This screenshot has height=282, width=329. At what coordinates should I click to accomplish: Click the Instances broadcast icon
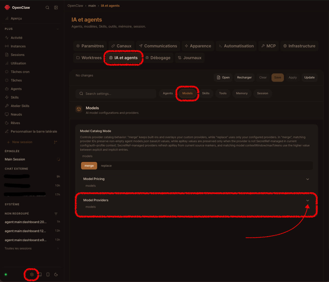pos(7,46)
